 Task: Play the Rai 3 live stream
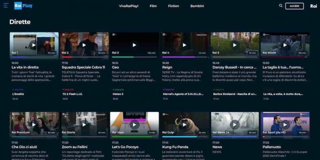click(134, 45)
